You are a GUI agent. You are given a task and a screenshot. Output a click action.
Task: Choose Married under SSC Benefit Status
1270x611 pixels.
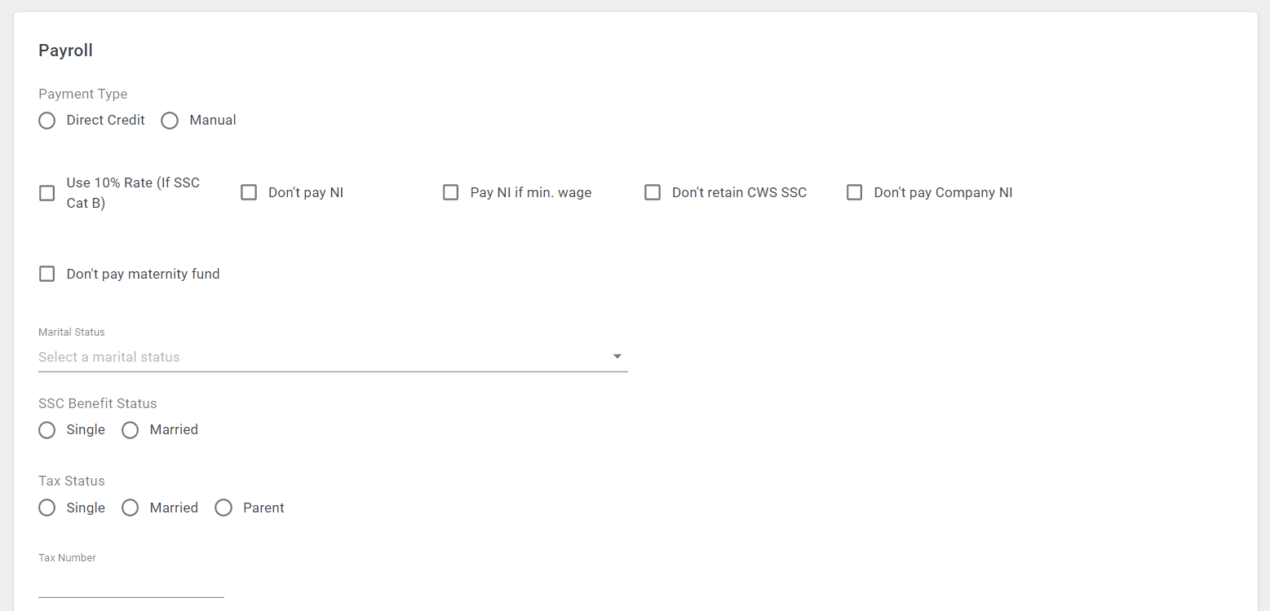[x=131, y=430]
